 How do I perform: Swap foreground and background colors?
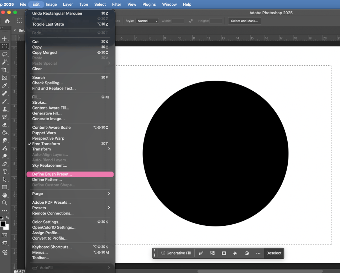[7, 218]
